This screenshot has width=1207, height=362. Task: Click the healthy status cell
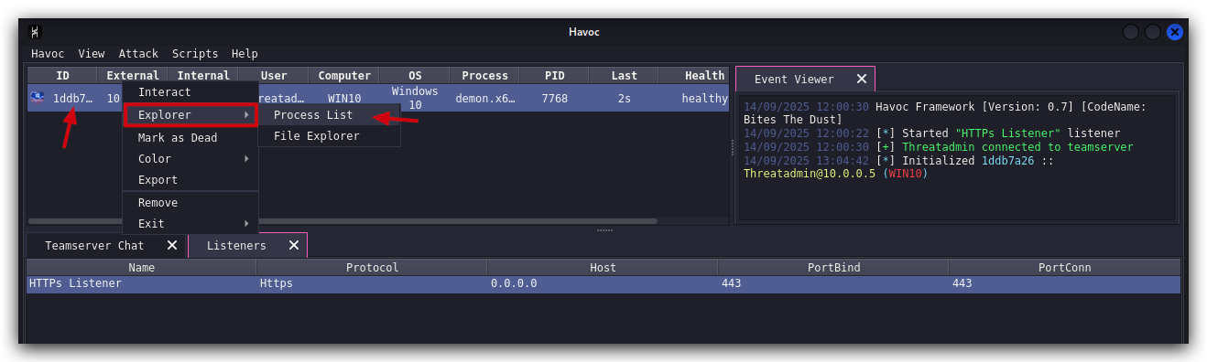point(694,98)
